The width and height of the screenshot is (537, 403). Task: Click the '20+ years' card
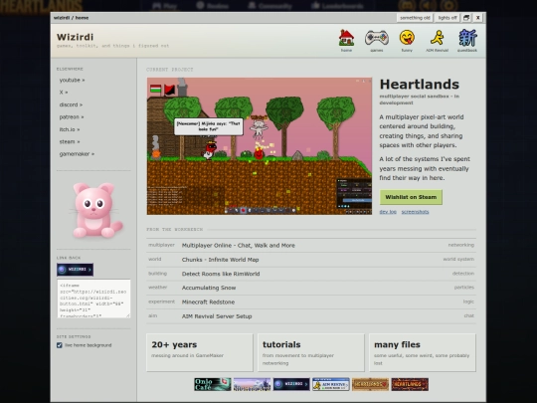pos(200,352)
